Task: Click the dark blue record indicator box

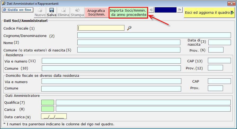Action: tap(166, 10)
